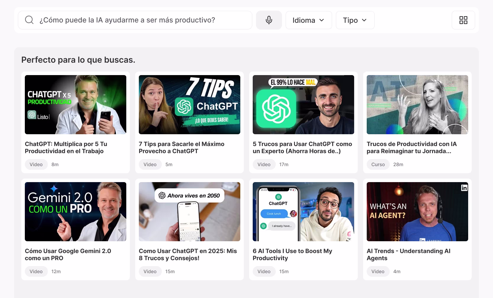The image size is (493, 298).
Task: Open thumbnail of ChatGPT x5 Productividad video
Action: 75,105
